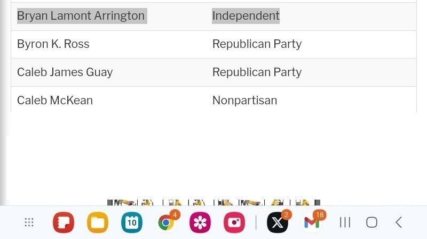Click the Byron K. Ross row

coord(214,44)
